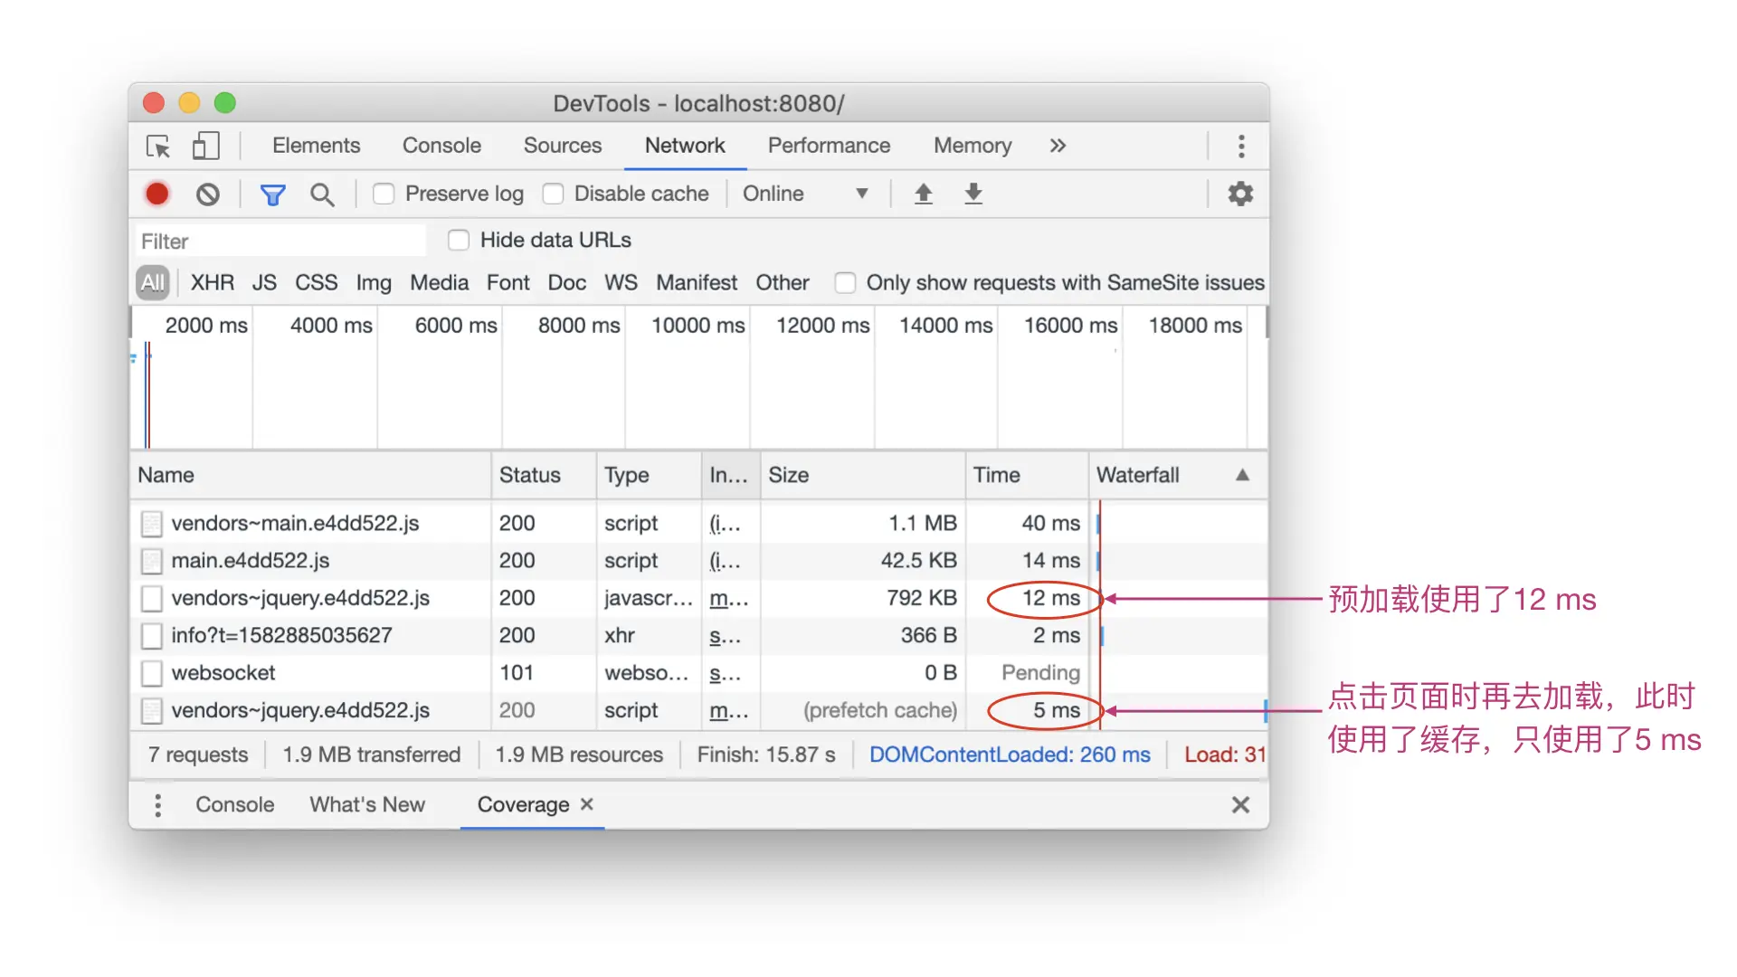Click the inspect element cursor icon
This screenshot has height=977, width=1737.
pos(158,147)
